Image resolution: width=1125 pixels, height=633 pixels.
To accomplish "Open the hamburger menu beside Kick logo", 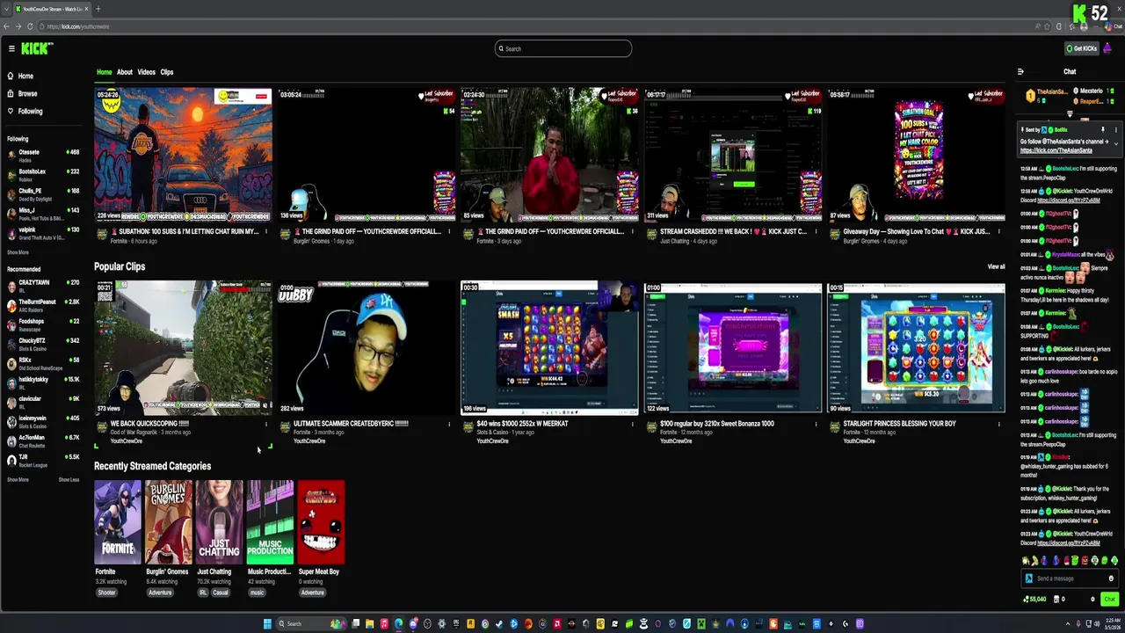I will (x=11, y=48).
